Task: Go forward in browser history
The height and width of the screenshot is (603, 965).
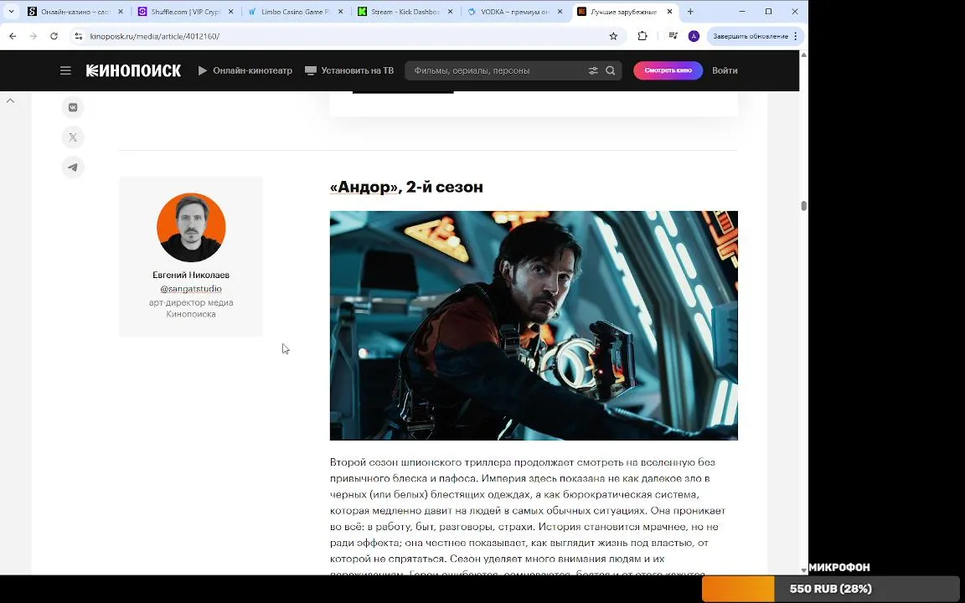Action: [34, 36]
